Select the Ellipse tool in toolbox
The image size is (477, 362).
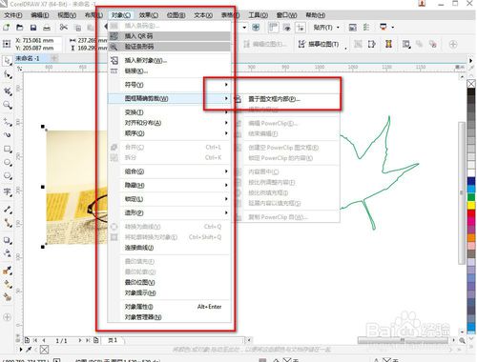8,163
